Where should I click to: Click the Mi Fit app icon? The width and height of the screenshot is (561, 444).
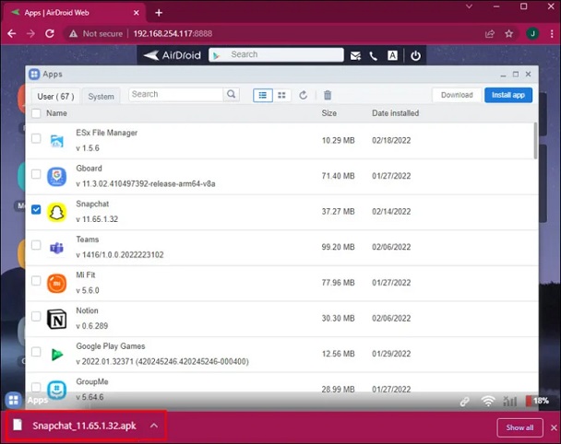[56, 283]
